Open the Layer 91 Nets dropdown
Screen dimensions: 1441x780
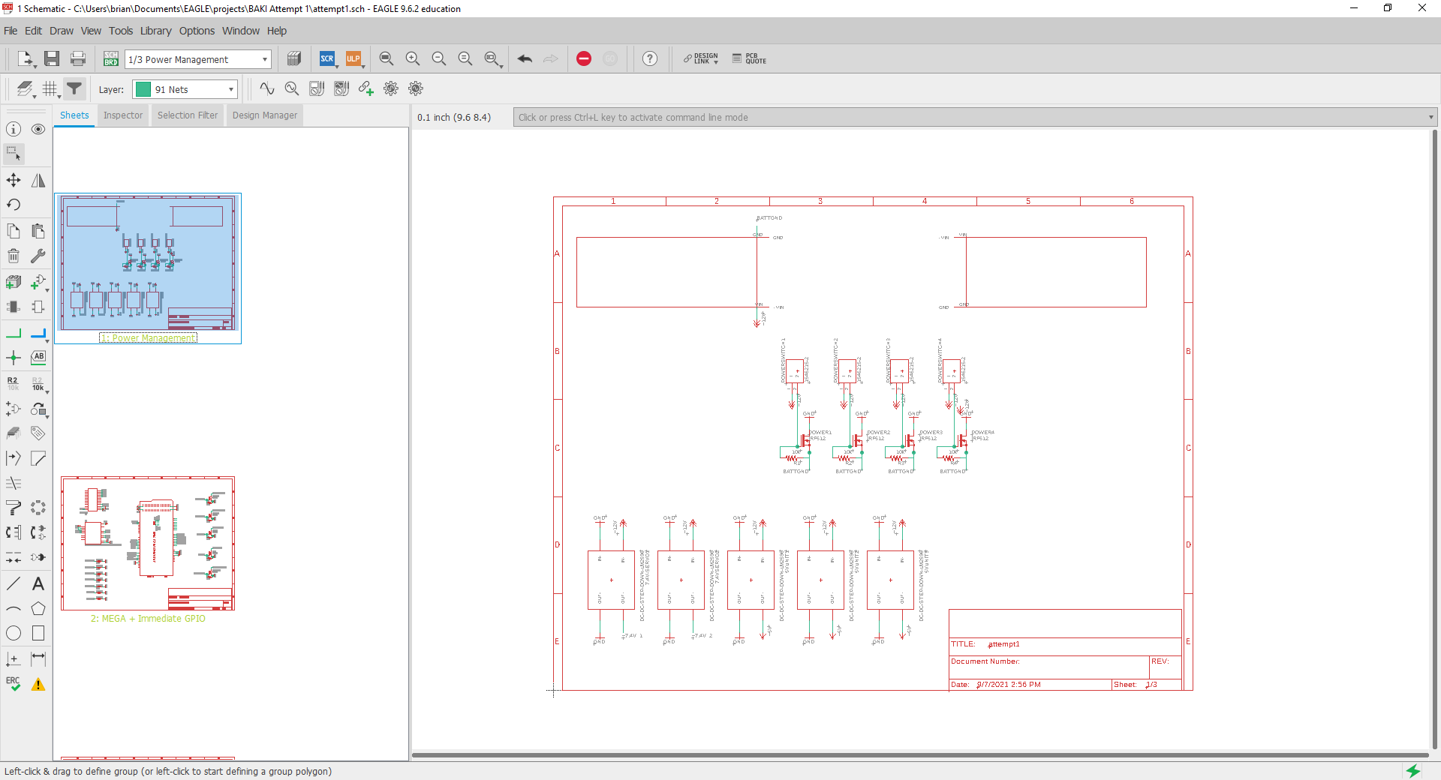pyautogui.click(x=185, y=89)
